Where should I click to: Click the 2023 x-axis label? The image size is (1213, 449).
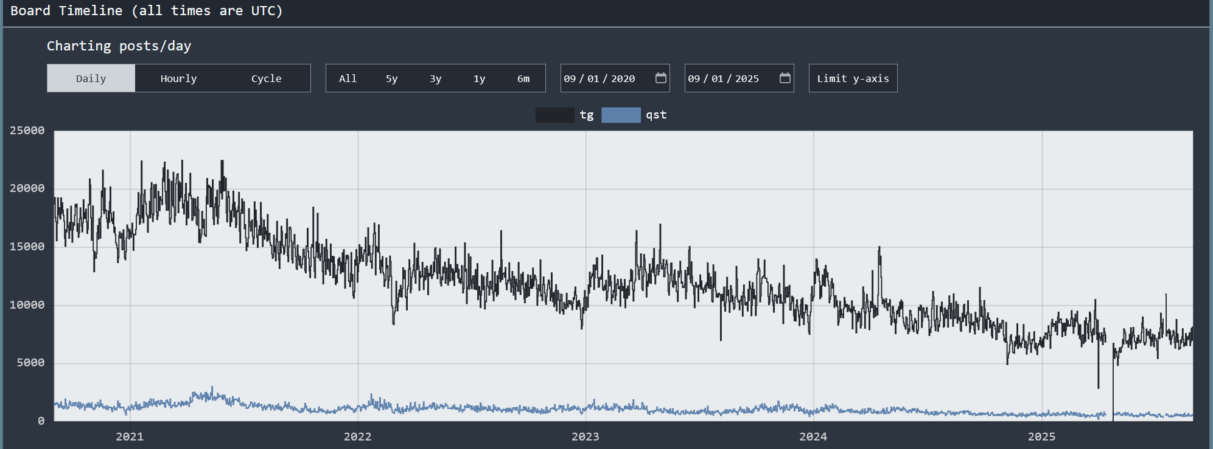[585, 436]
